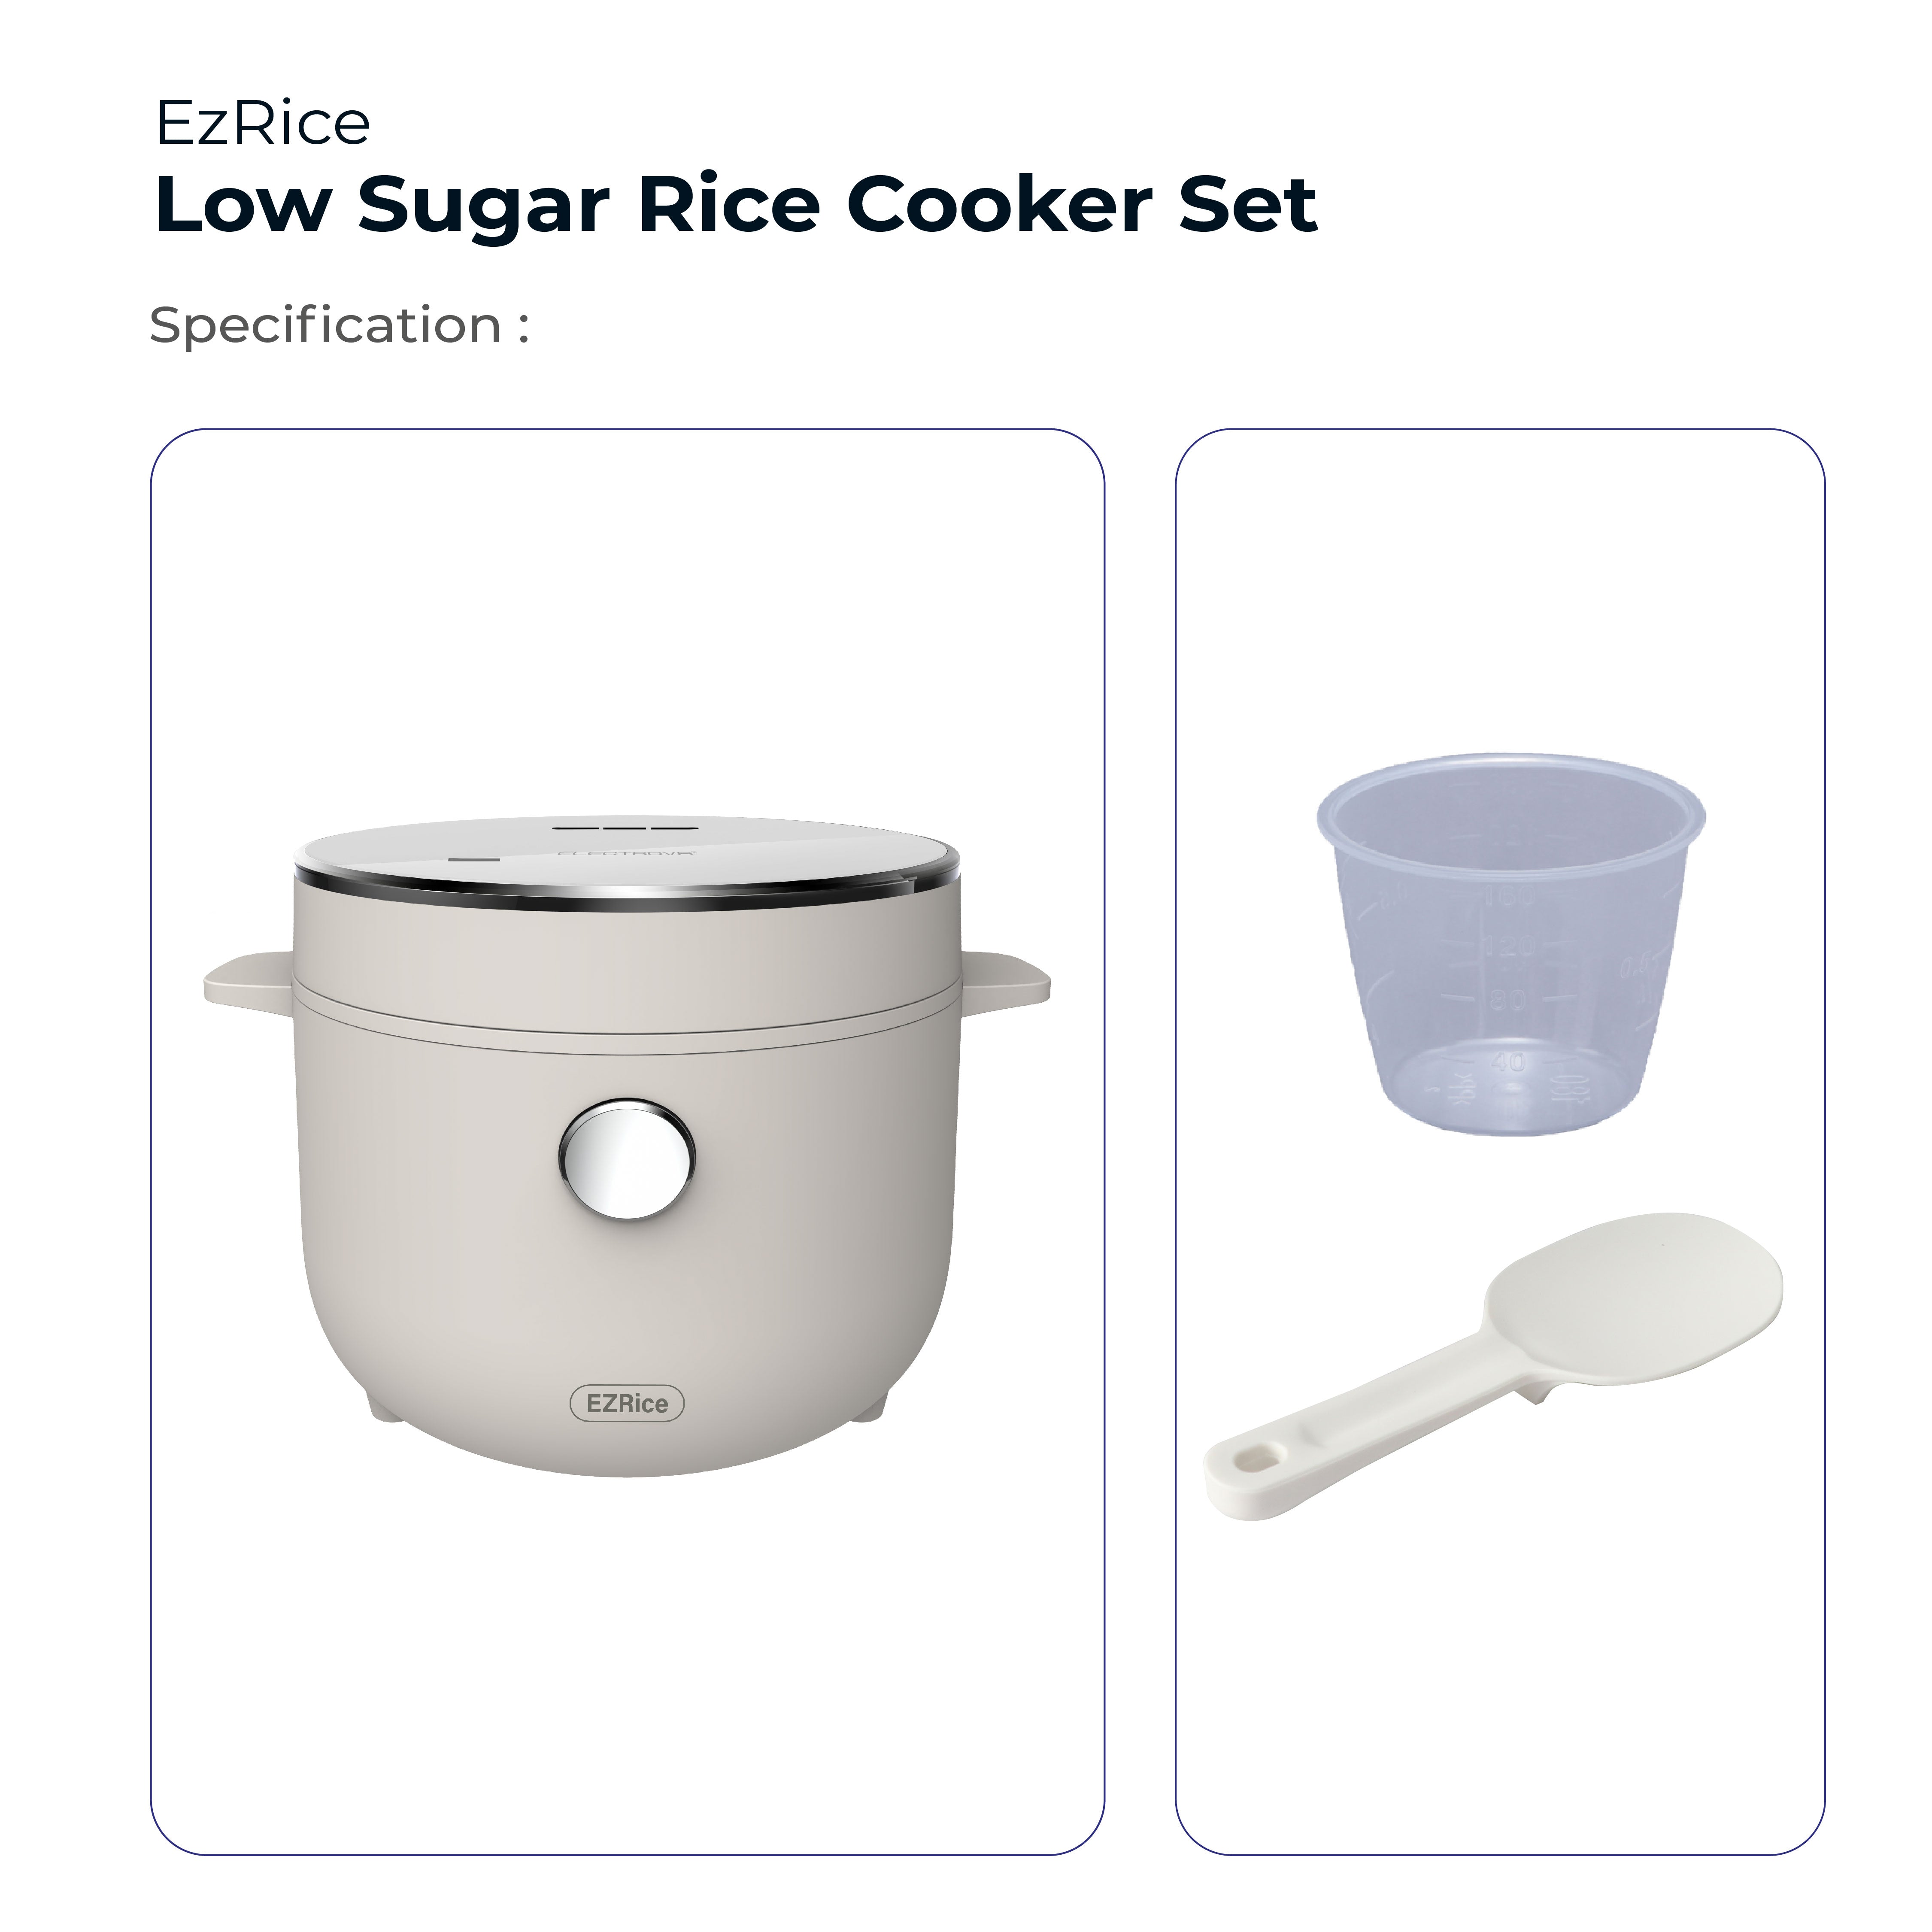
Task: Click the EzRice brand name heading
Action: coord(264,124)
